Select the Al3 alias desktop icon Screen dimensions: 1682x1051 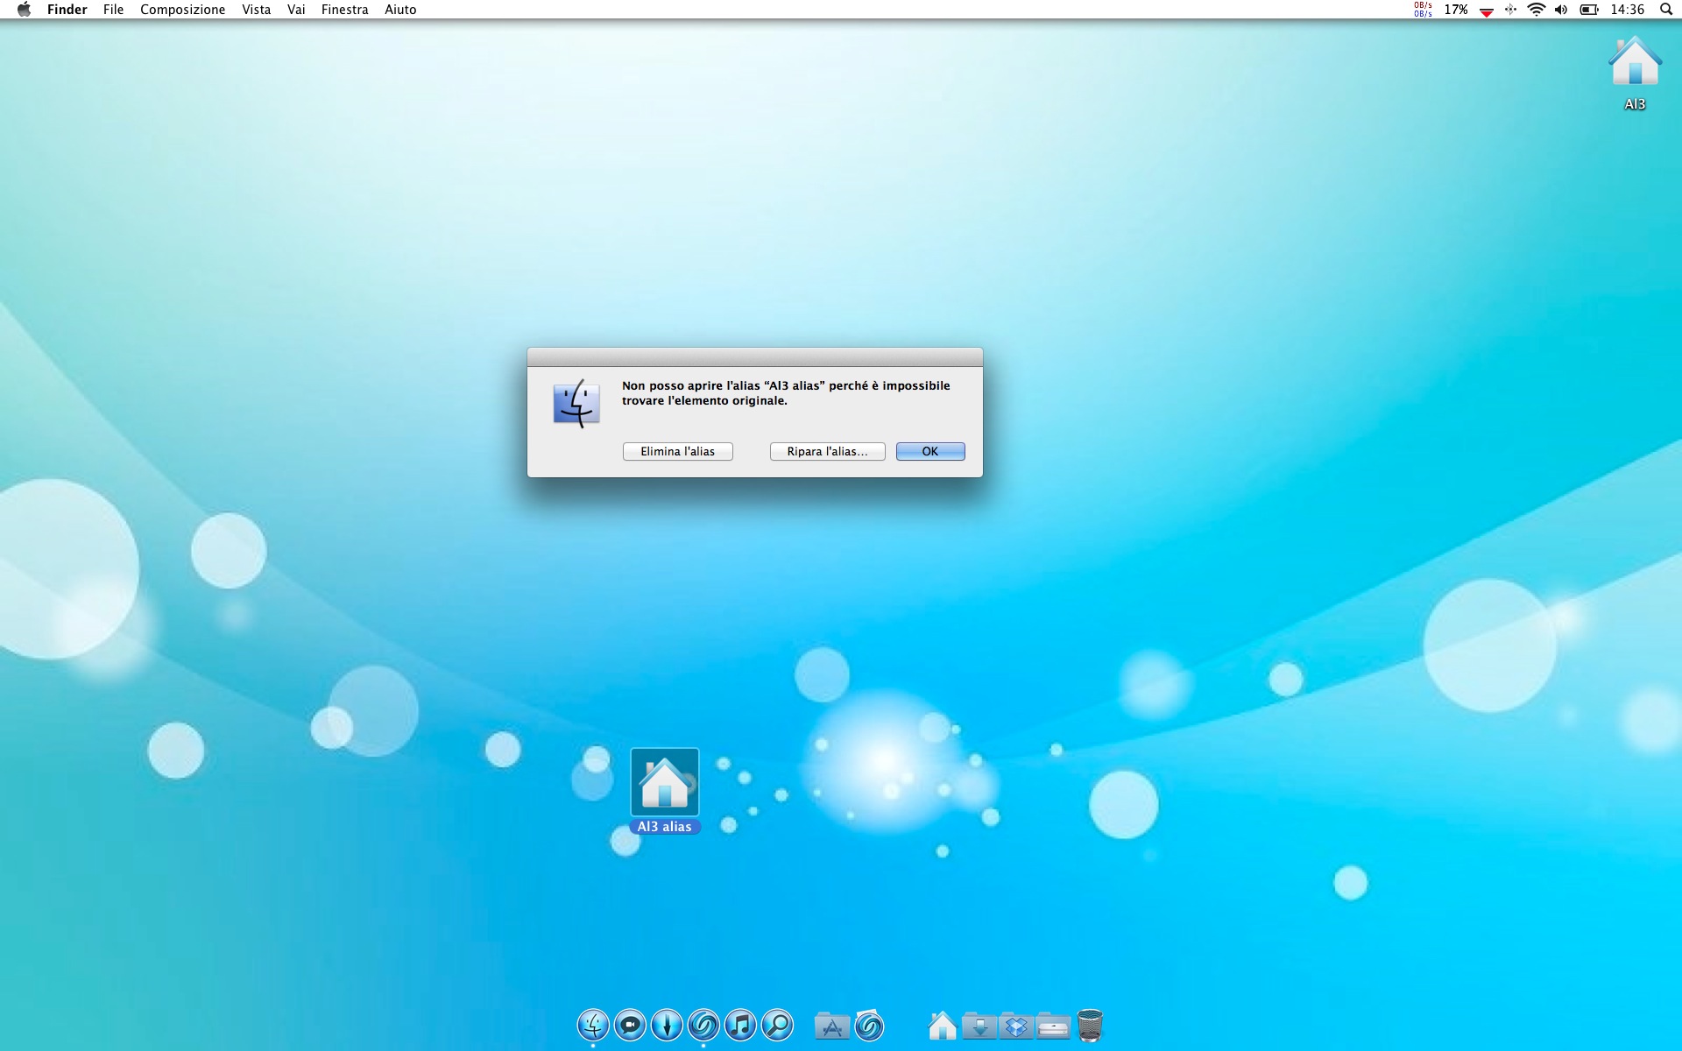pos(664,782)
